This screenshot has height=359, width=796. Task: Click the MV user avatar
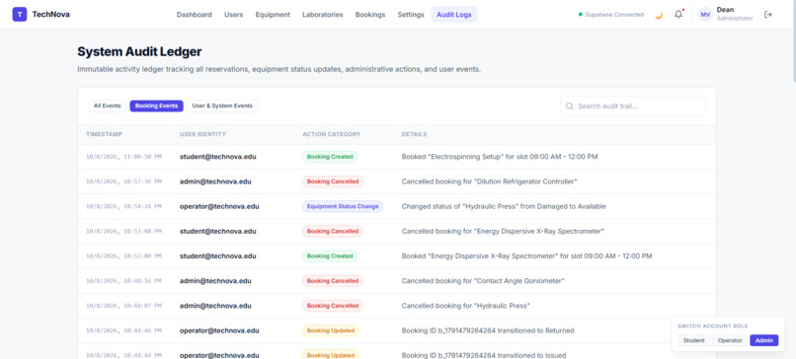pos(705,15)
